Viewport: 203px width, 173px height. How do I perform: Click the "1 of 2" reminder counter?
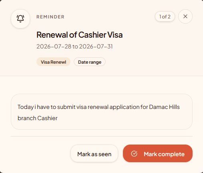(165, 16)
